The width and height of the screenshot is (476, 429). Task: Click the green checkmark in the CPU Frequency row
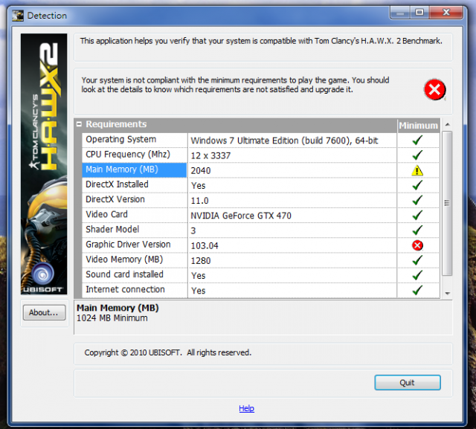pos(417,155)
